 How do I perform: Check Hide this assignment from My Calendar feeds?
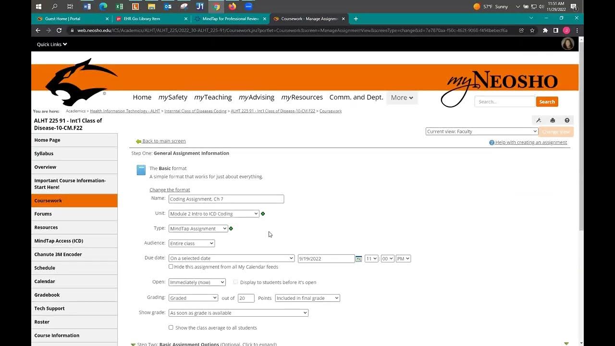[171, 267]
